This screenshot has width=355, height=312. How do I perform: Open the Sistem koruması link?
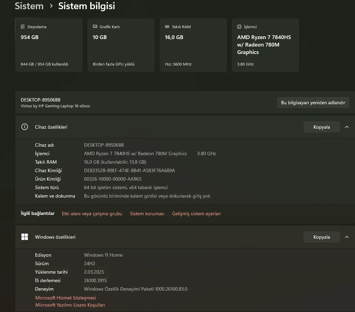coord(147,214)
